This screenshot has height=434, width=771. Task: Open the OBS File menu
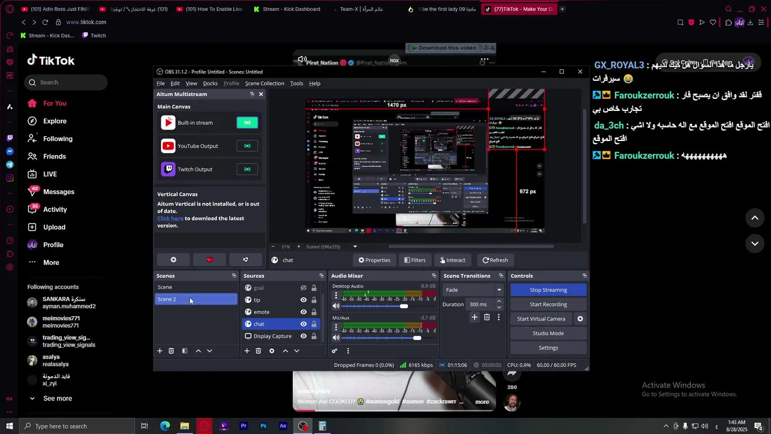click(x=161, y=83)
